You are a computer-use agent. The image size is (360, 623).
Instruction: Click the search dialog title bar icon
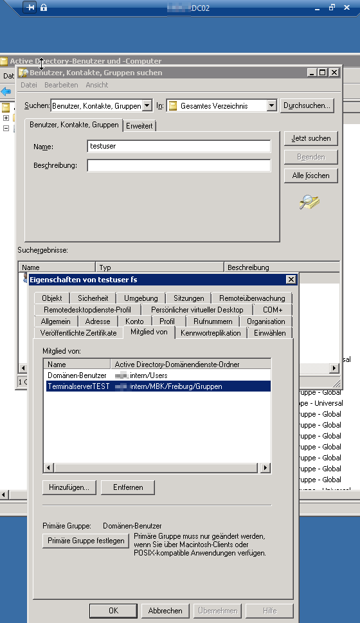pyautogui.click(x=23, y=72)
